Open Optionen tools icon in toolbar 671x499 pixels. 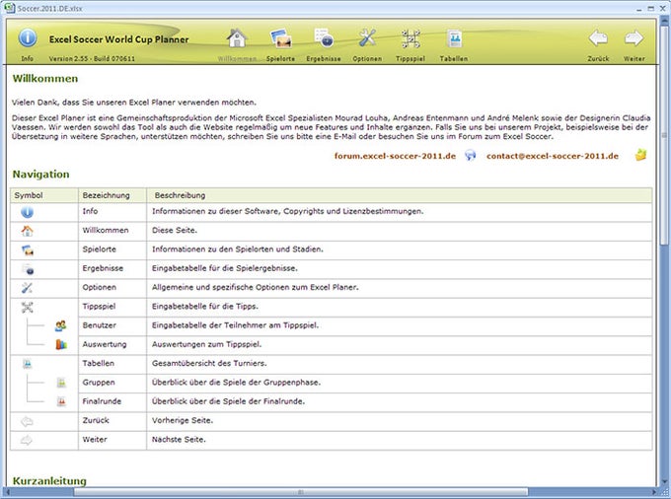click(367, 38)
